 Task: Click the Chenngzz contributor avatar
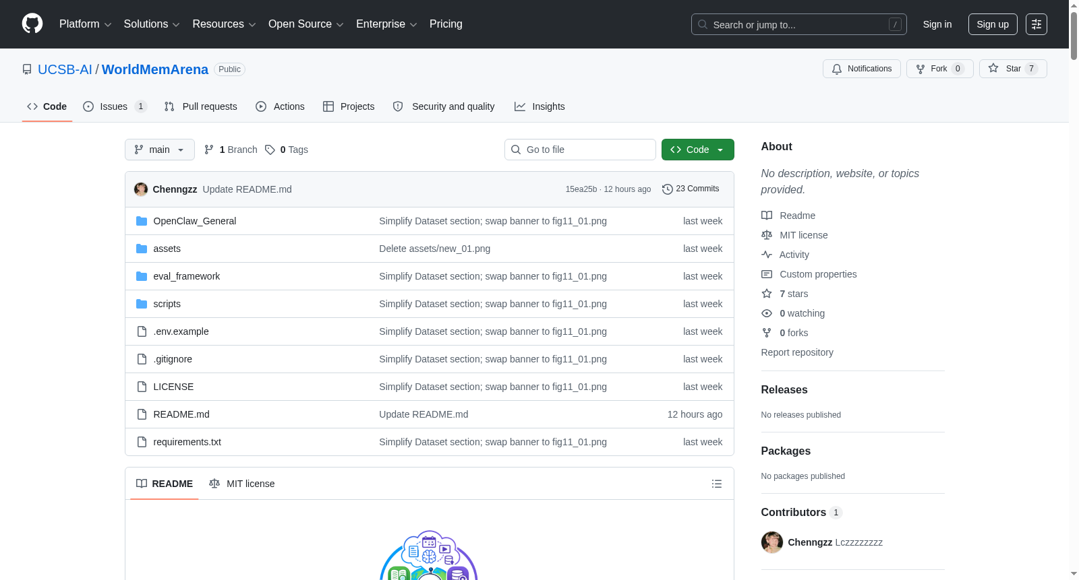click(772, 542)
